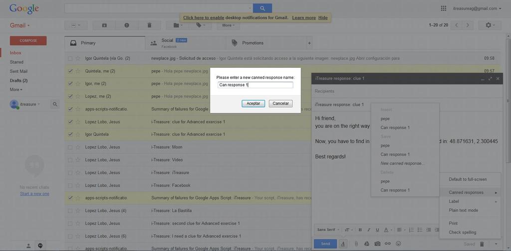Viewport: 511px width, 251px height.
Task: Click the Numbered list icon
Action: click(411, 230)
